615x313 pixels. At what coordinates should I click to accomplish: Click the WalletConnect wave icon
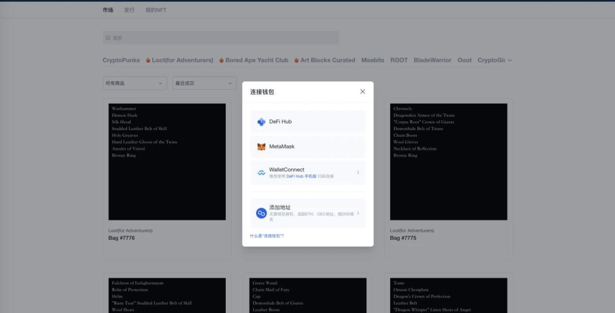[x=261, y=173]
